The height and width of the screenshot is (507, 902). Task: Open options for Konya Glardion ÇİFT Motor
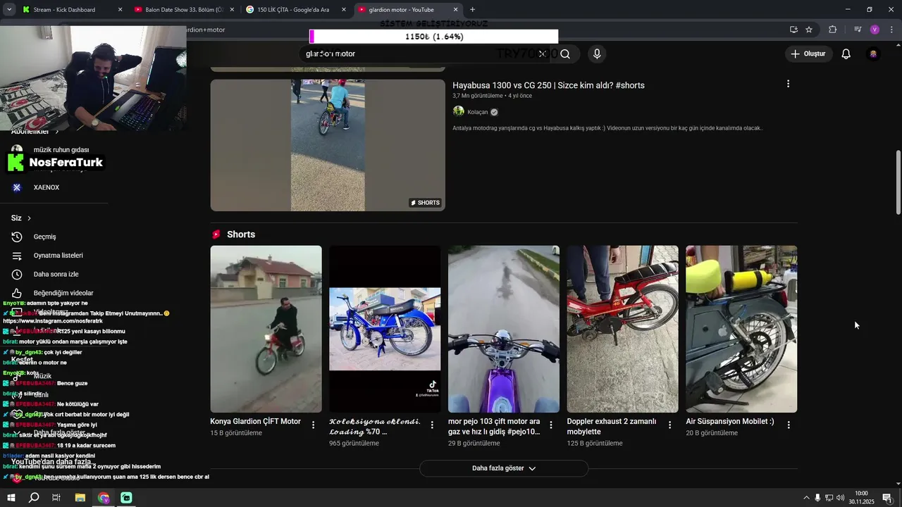pos(314,425)
